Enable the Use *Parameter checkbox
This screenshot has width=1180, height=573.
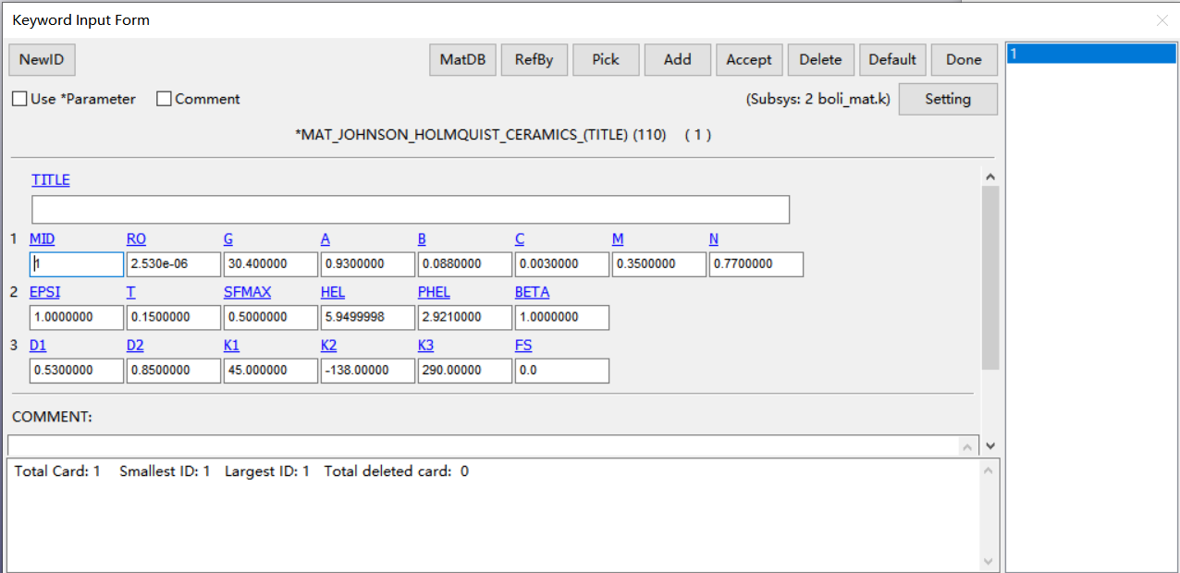coord(19,98)
